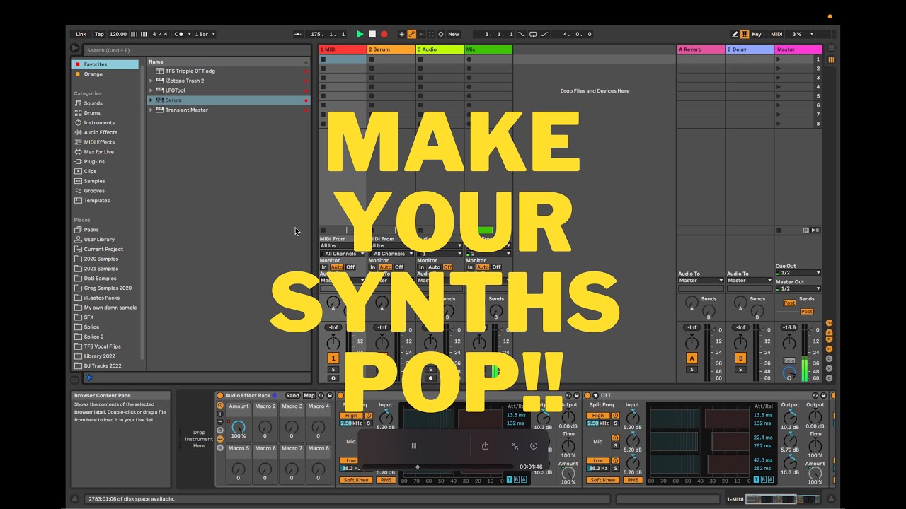Select the Orange collection

(x=105, y=74)
